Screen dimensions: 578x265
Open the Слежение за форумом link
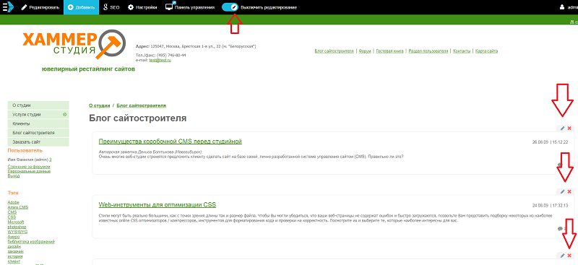click(29, 167)
